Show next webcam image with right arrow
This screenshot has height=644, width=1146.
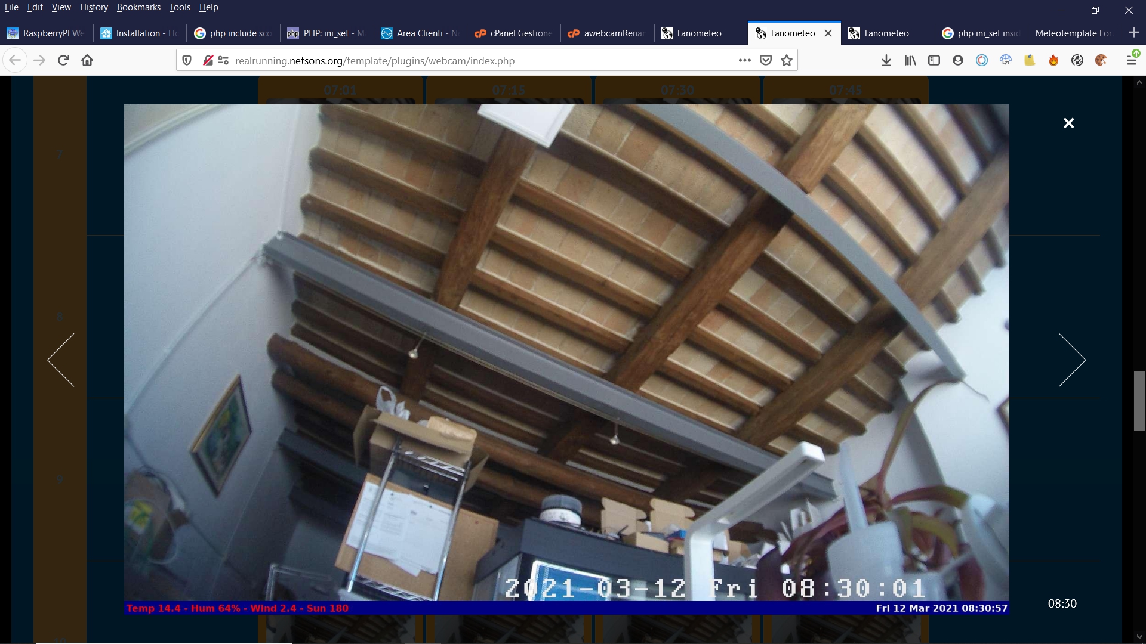[x=1072, y=360]
